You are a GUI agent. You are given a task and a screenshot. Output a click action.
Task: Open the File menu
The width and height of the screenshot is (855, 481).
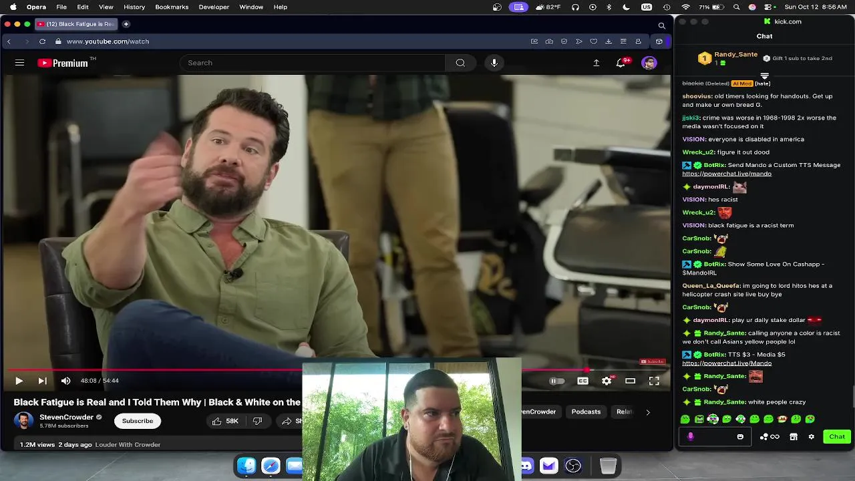click(61, 7)
